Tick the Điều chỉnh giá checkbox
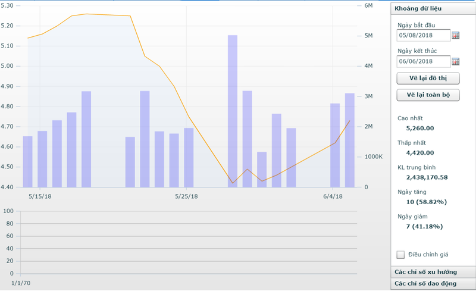This screenshot has height=291, width=476. click(x=400, y=255)
